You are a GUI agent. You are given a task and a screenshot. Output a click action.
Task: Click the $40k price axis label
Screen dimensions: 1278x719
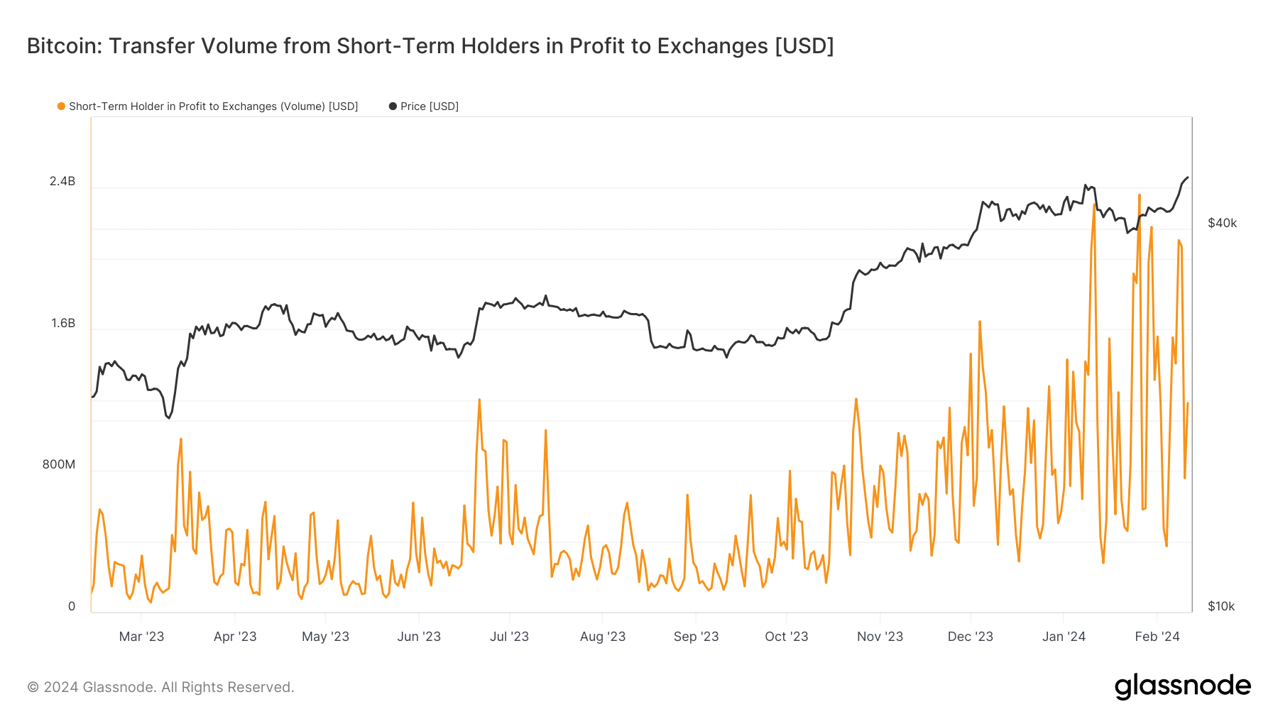[x=1222, y=224]
